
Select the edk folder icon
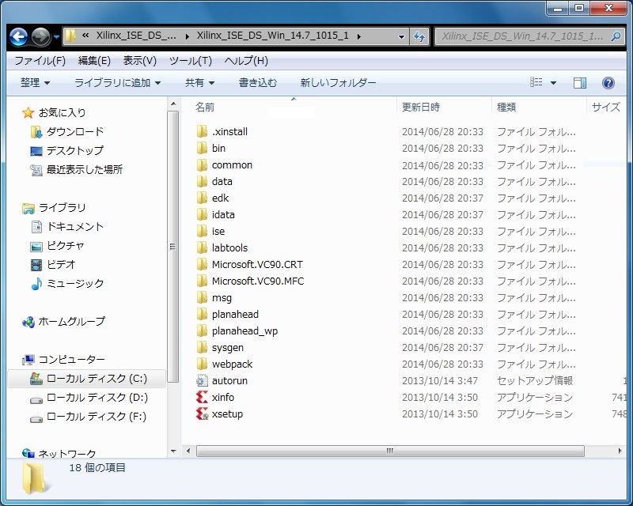point(202,198)
